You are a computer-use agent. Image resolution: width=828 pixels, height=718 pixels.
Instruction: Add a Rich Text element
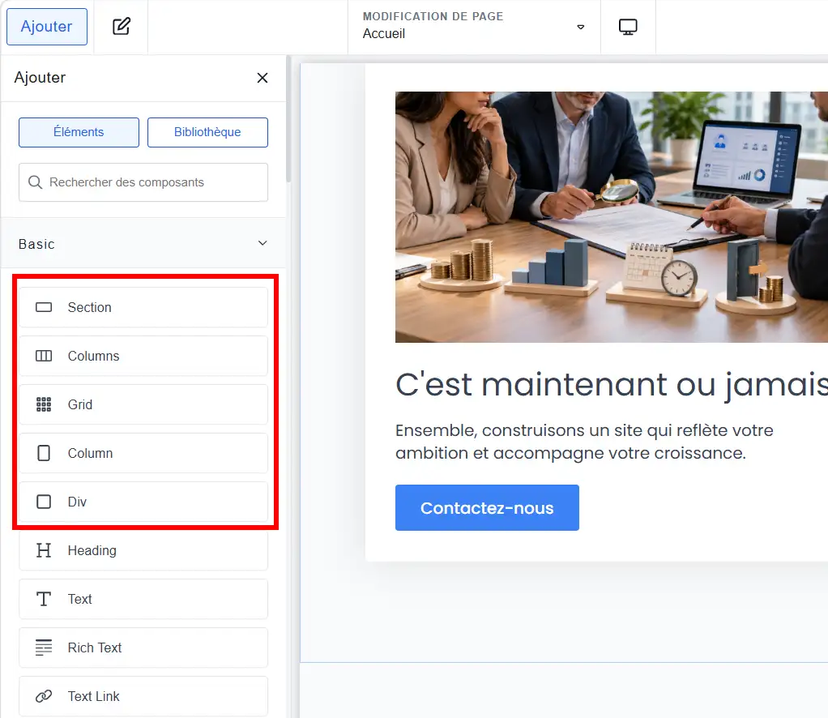(143, 647)
